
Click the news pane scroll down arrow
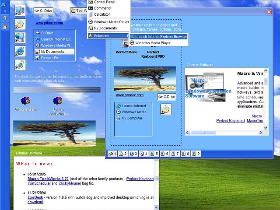pos(156,207)
